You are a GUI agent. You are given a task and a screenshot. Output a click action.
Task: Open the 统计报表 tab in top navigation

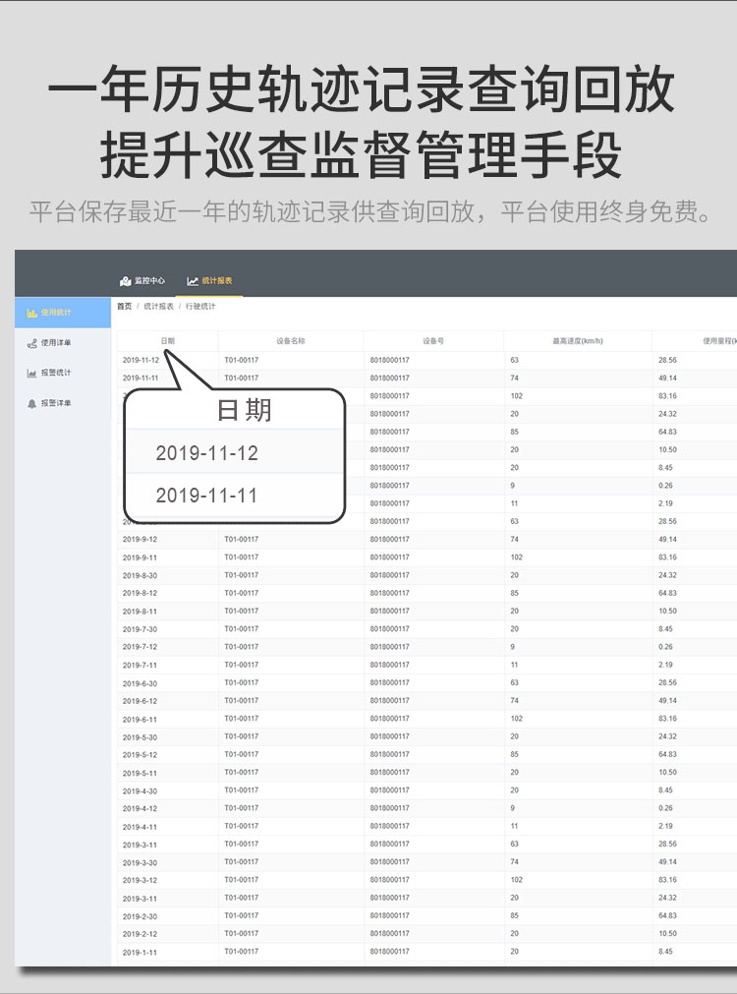[217, 281]
